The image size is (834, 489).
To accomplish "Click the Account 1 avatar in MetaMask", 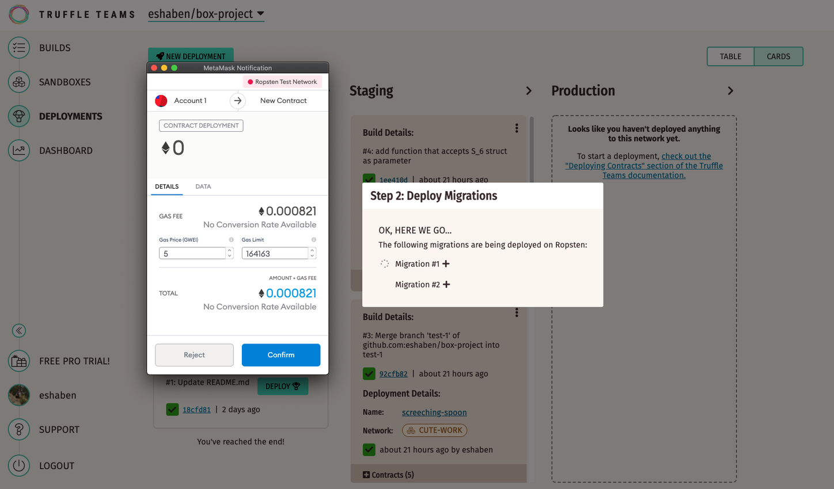I will 161,101.
